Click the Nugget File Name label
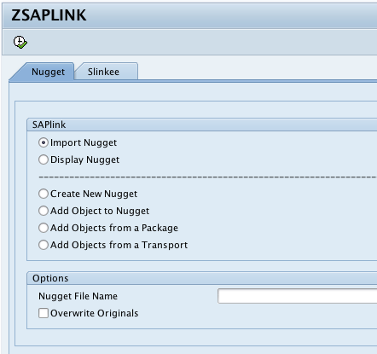The width and height of the screenshot is (377, 354). (x=78, y=296)
